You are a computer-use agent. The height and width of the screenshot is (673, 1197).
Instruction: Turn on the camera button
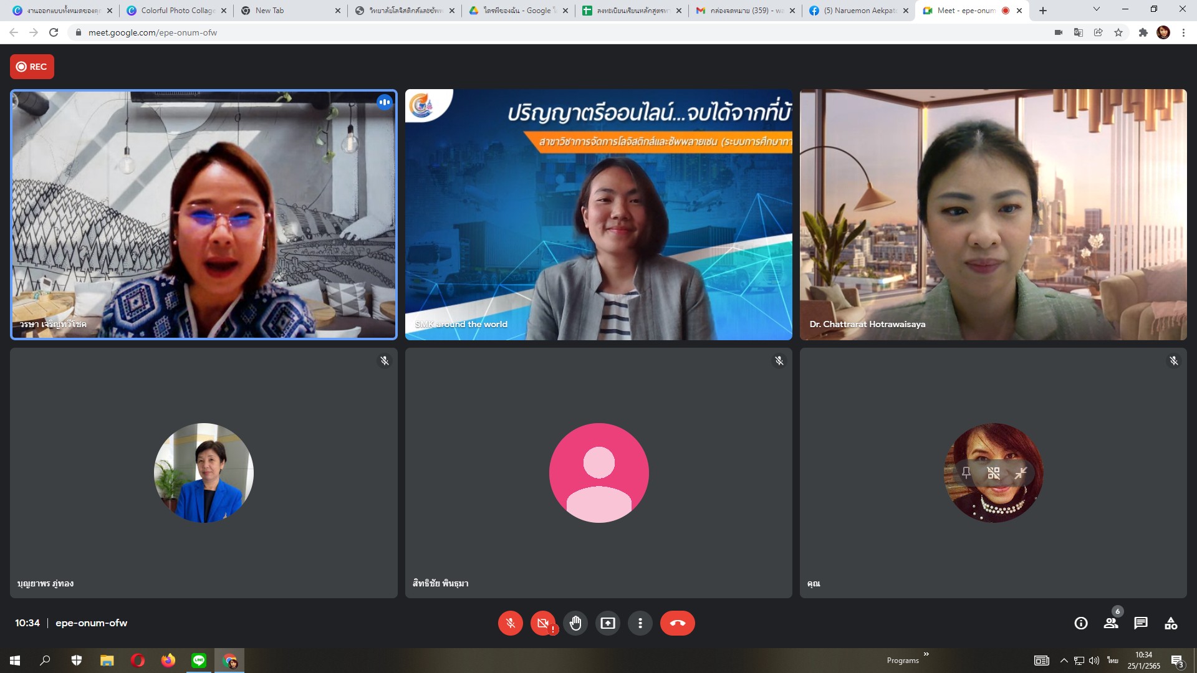click(x=542, y=623)
